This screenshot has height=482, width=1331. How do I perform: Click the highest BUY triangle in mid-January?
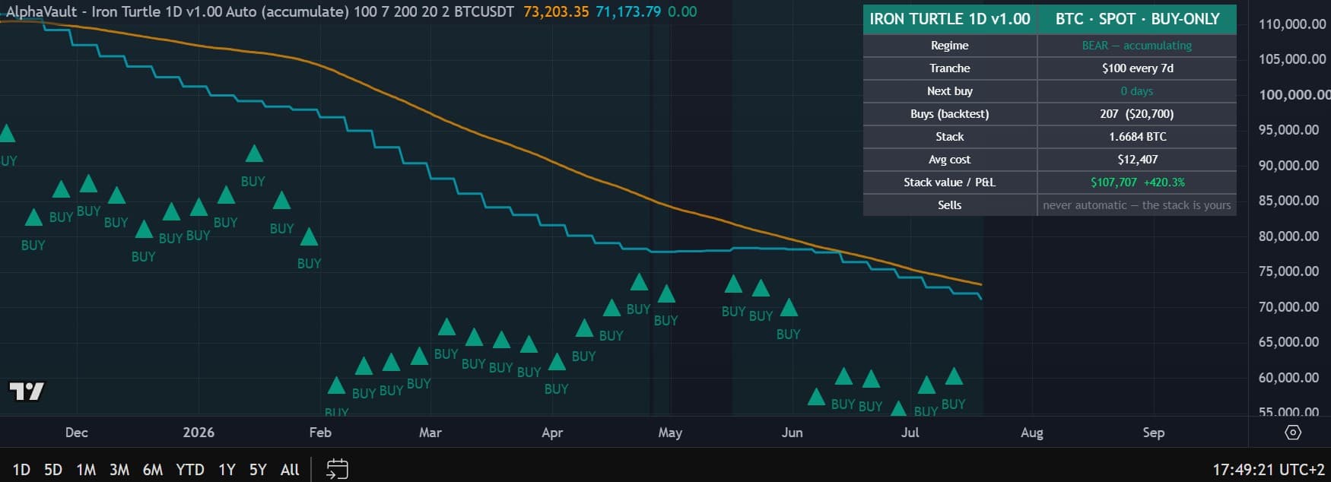point(254,154)
